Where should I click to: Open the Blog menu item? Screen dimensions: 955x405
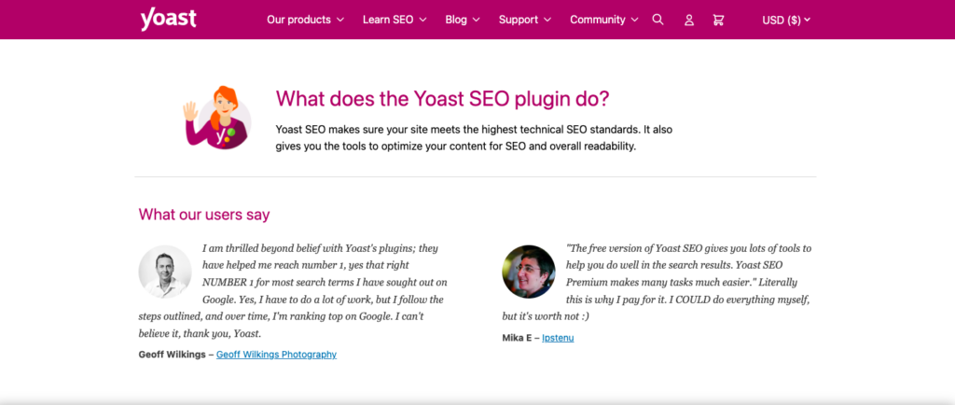click(463, 20)
